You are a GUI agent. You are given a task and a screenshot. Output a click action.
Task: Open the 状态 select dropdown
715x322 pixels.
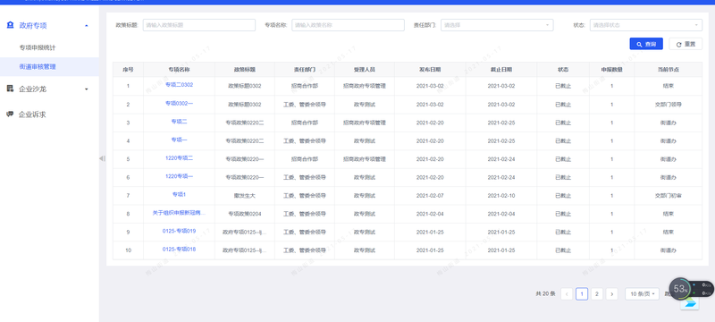click(645, 25)
